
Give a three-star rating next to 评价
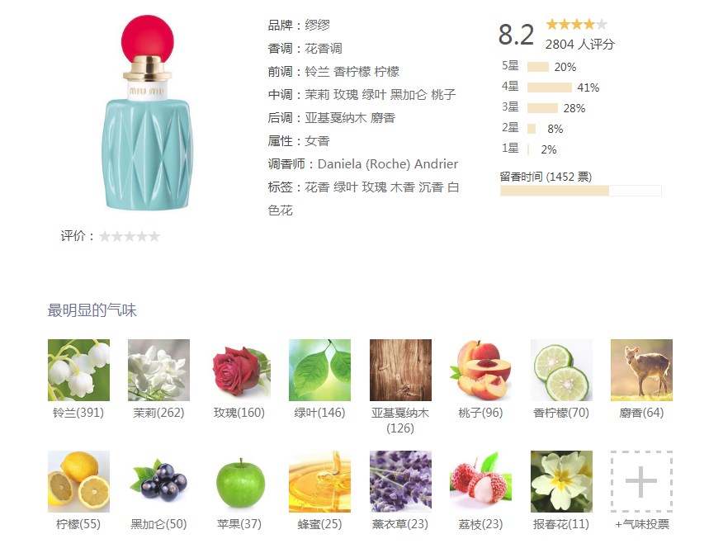coord(130,237)
